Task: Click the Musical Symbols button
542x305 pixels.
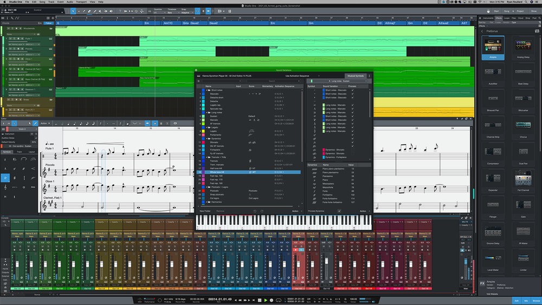Action: click(x=356, y=76)
